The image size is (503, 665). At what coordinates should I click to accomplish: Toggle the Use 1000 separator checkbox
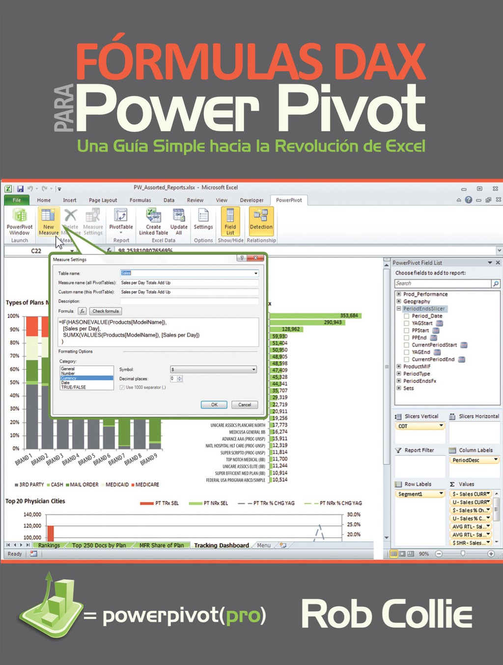(x=122, y=387)
